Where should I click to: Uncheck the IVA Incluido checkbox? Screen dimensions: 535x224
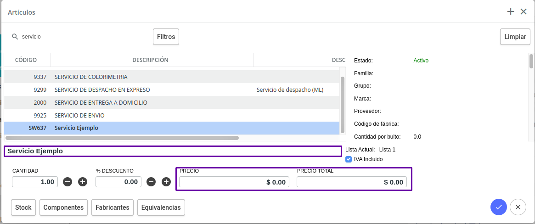349,159
